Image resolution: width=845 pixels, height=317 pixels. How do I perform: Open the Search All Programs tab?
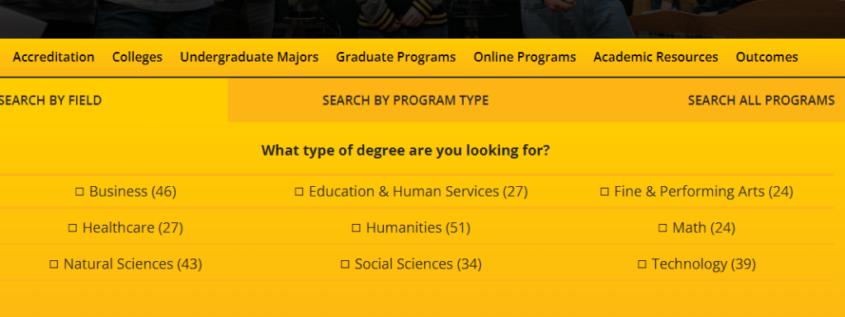(761, 100)
